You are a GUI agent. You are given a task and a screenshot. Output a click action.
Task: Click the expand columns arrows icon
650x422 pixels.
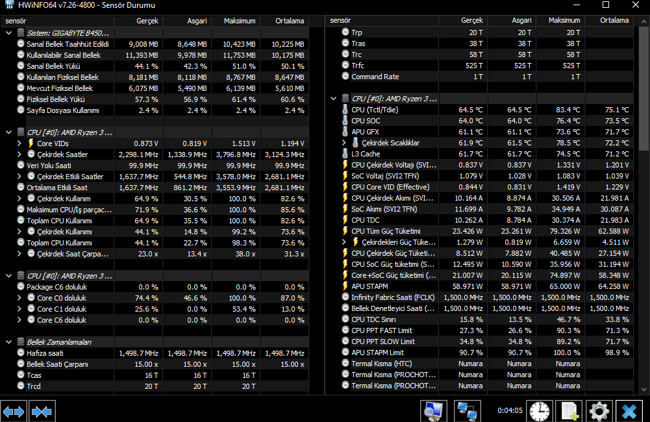pyautogui.click(x=14, y=412)
